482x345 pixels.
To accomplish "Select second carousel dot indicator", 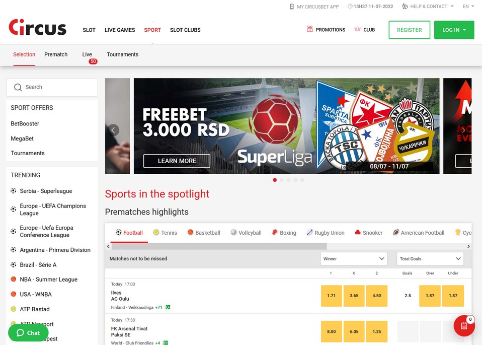I will (282, 180).
